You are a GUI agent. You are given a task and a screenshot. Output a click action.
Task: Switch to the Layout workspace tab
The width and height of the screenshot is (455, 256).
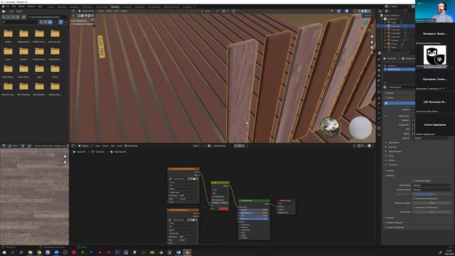click(x=51, y=6)
